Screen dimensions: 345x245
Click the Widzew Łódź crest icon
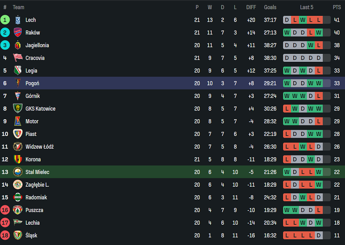pos(18,147)
